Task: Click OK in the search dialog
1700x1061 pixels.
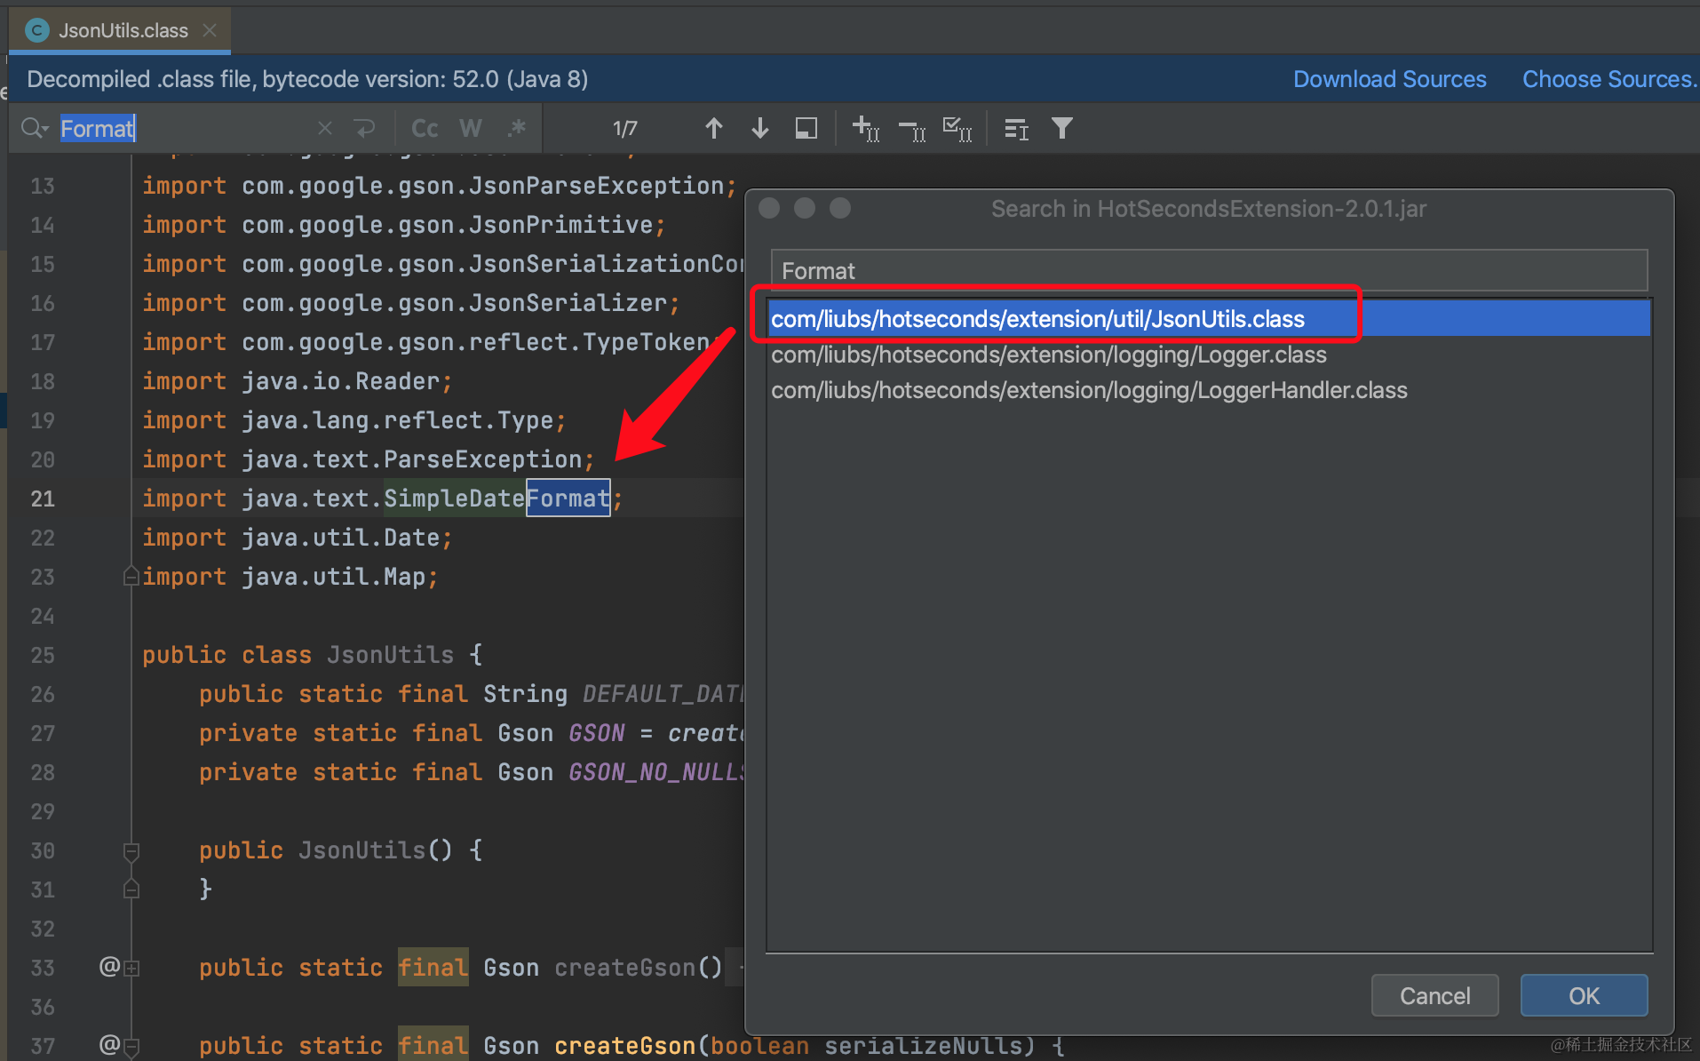Action: point(1584,995)
